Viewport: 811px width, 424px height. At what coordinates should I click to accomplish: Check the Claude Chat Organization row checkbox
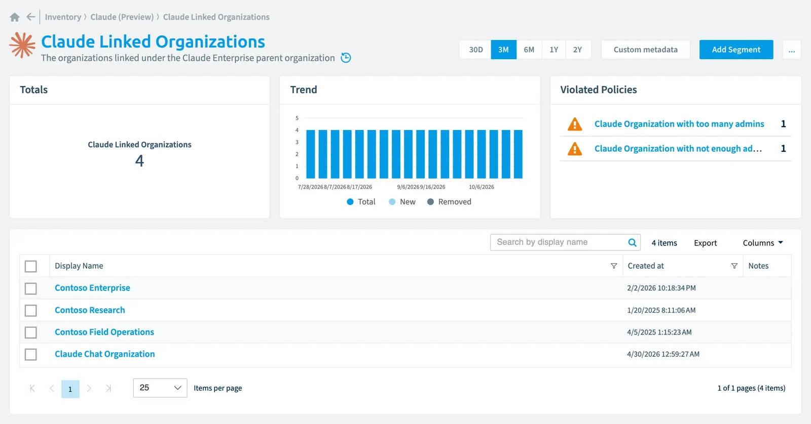pos(31,354)
